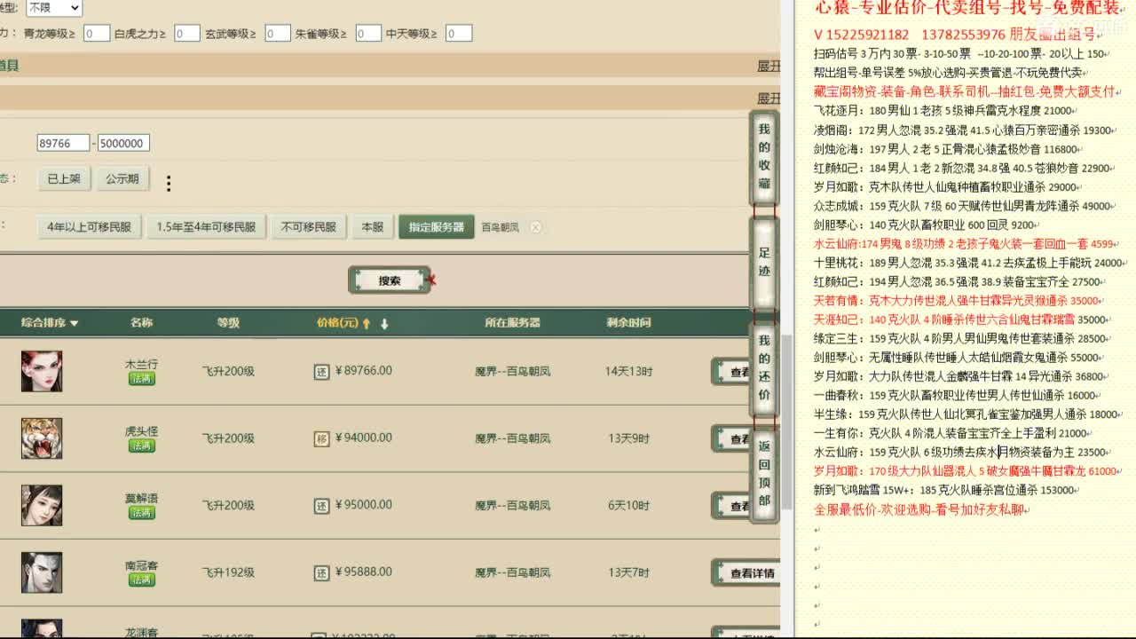This screenshot has height=639, width=1136.
Task: Toggle the 已上架 status filter
Action: tap(64, 178)
